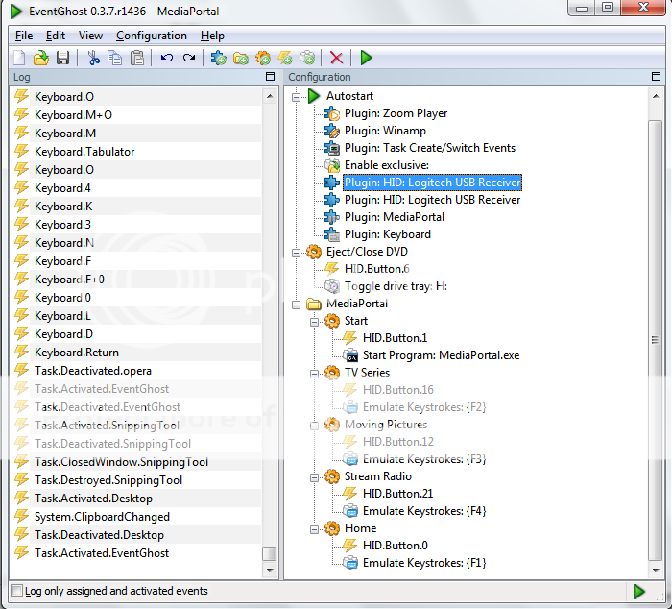Toggle 'Log only assigned and activated events' checkbox
Image resolution: width=672 pixels, height=609 pixels.
click(x=16, y=591)
